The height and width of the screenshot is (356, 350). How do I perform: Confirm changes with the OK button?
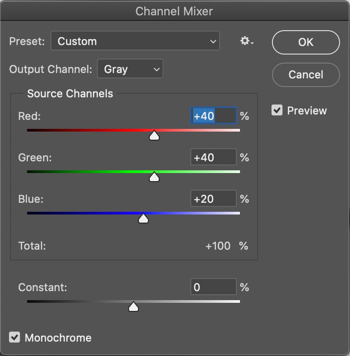[x=306, y=42]
